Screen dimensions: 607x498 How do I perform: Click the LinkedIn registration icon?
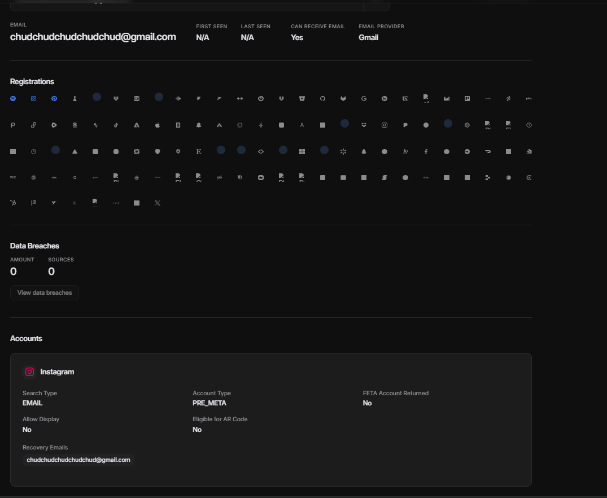(385, 99)
